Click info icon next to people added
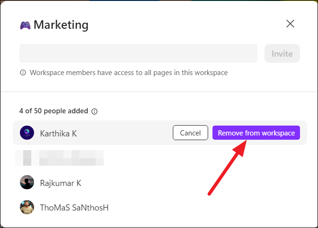The image size is (318, 228). pos(94,111)
